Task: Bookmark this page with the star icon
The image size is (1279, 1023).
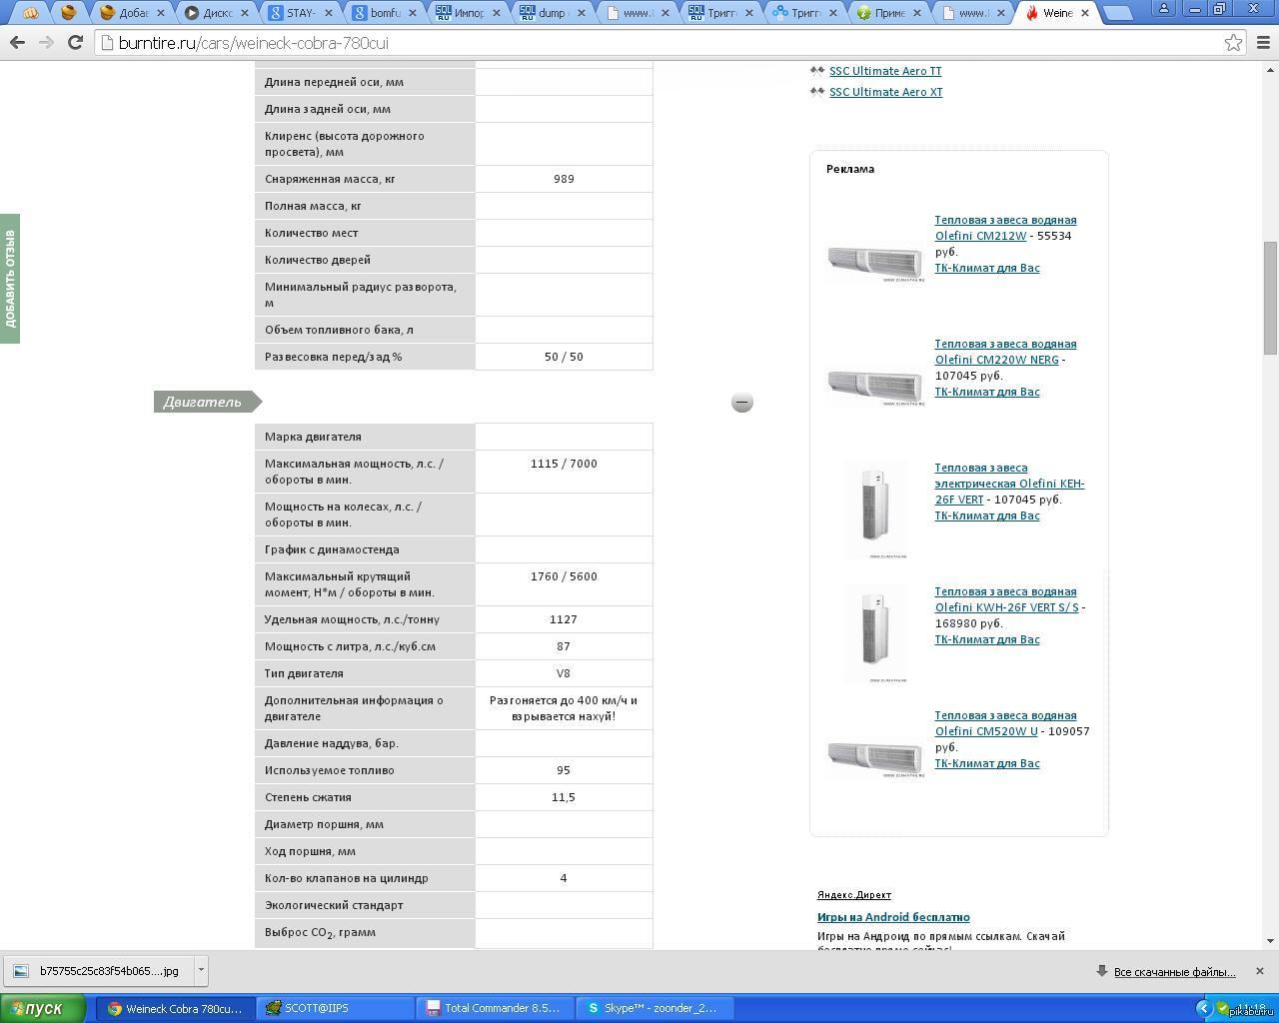Action: (1233, 43)
